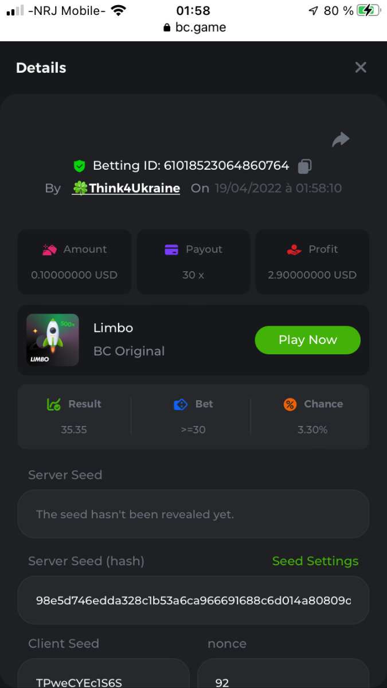The image size is (387, 688).
Task: Click the purple Payout card icon
Action: pyautogui.click(x=171, y=249)
